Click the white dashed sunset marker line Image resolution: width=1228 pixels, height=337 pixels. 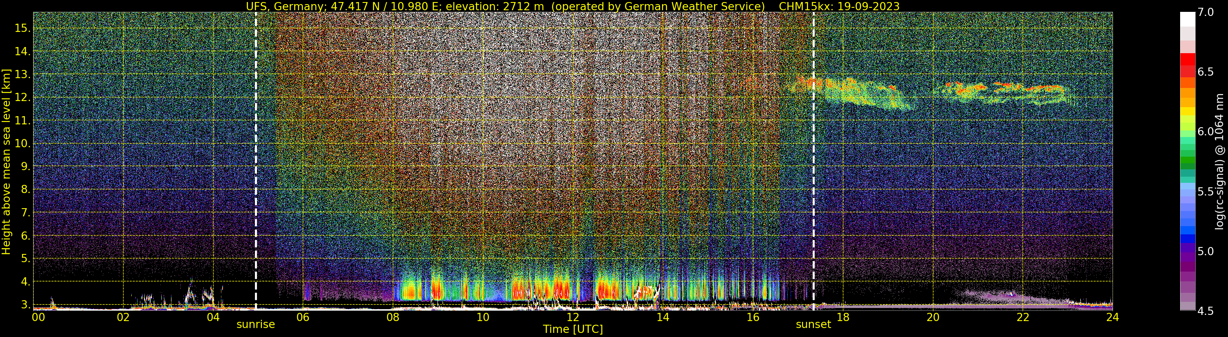(813, 161)
